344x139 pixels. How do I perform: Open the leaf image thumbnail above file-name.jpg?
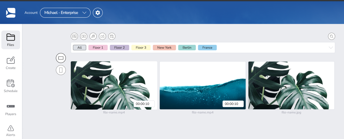(291, 85)
